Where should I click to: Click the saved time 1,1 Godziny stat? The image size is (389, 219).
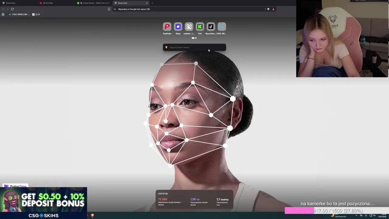pyautogui.click(x=222, y=199)
